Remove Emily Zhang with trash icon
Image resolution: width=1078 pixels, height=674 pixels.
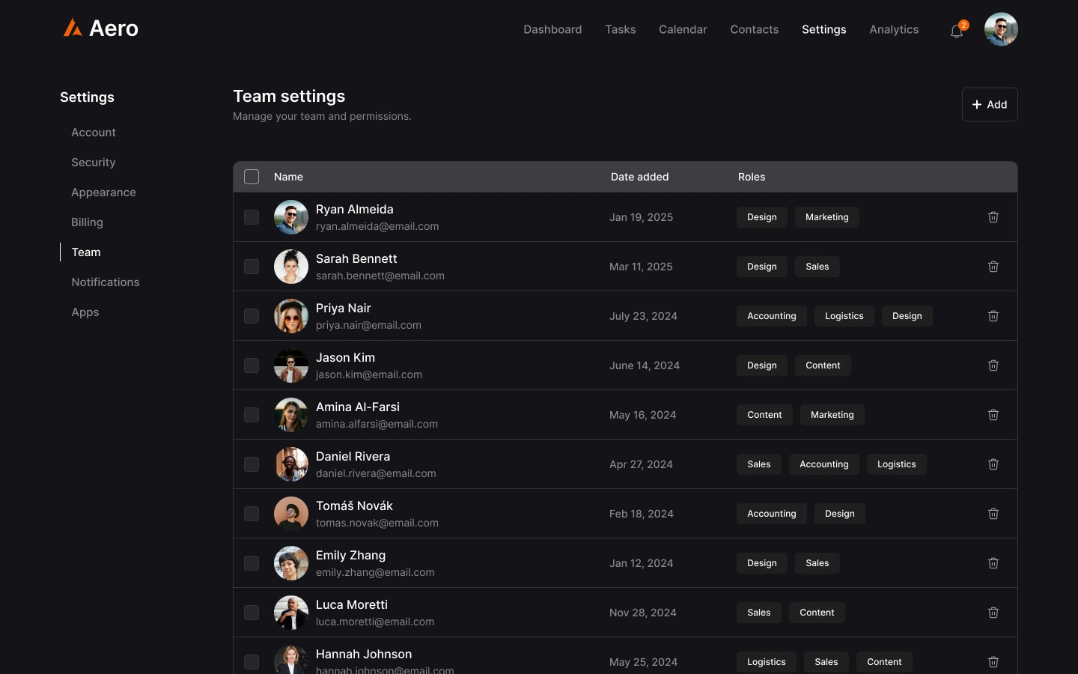993,563
